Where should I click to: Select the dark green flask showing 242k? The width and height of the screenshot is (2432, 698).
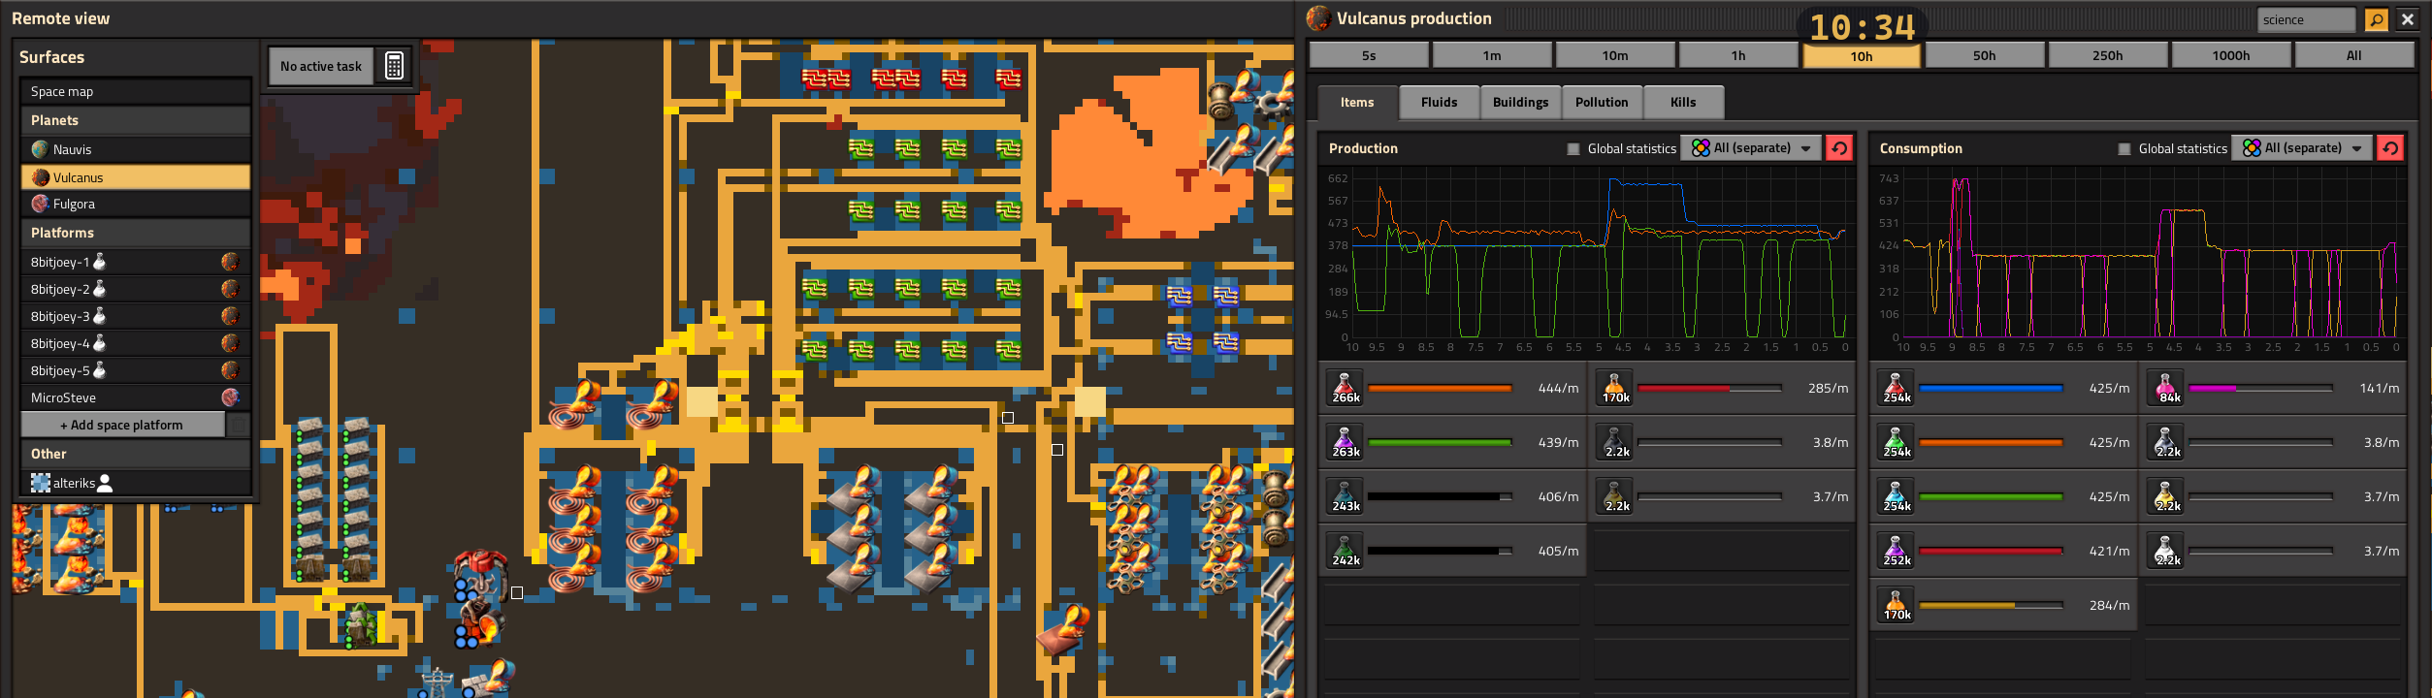point(1346,551)
